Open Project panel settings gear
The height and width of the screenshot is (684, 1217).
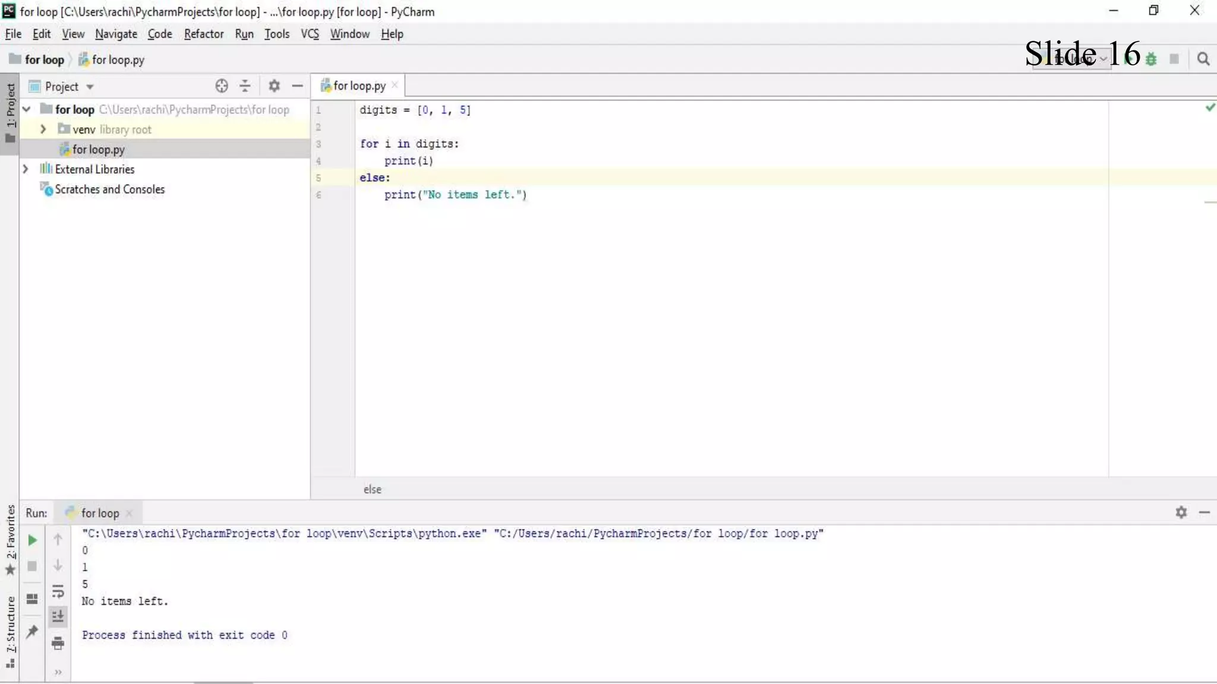[x=274, y=86]
